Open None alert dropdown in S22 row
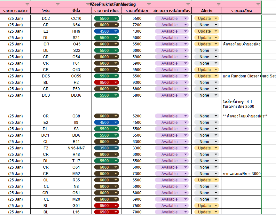Image resolution: width=276 pixels, height=215 pixels. tap(207, 50)
